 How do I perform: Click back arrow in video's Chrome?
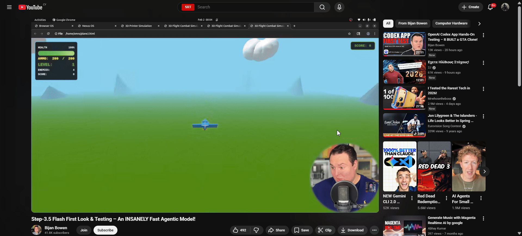point(35,34)
